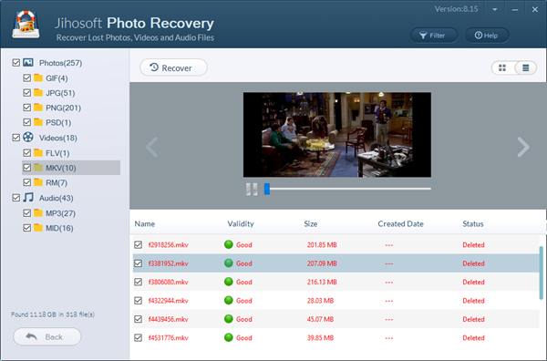Sort by the Size column header
This screenshot has width=547, height=361.
click(x=311, y=224)
